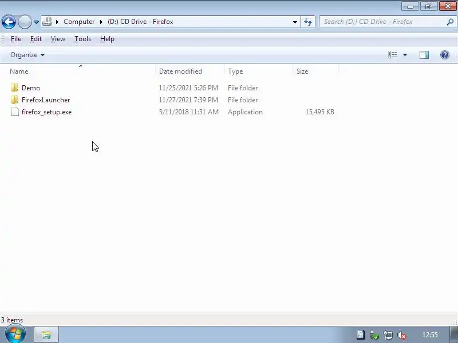
Task: Open the Windows Start menu
Action: tap(15, 334)
